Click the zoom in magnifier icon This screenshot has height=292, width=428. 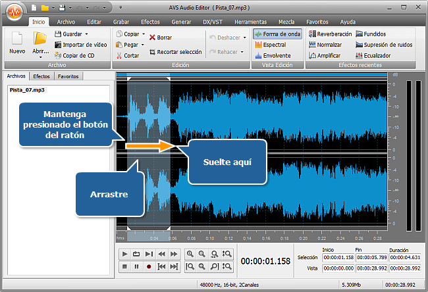tap(190, 254)
